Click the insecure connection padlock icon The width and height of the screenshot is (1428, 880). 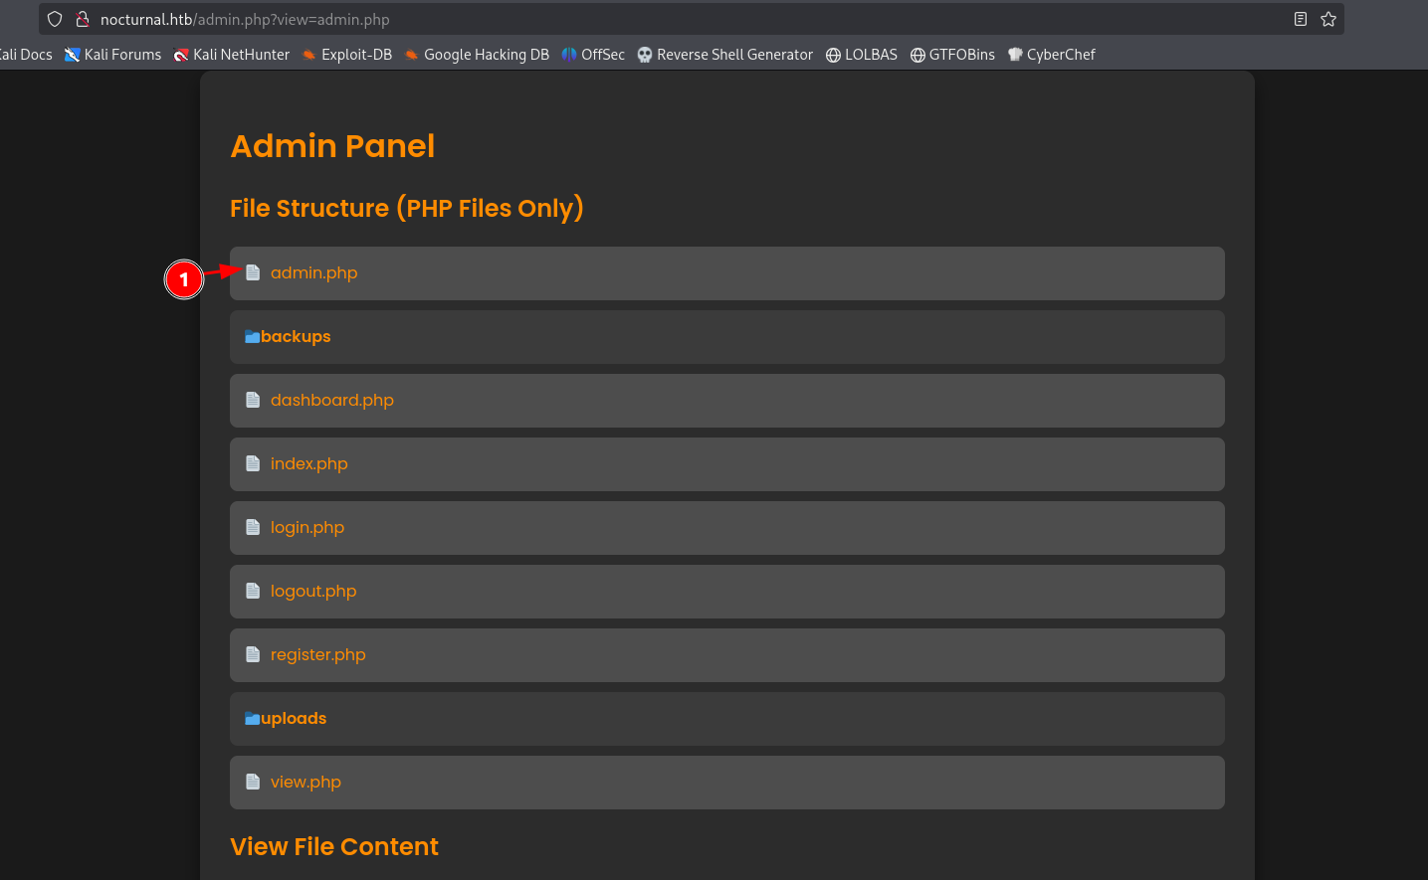[83, 19]
